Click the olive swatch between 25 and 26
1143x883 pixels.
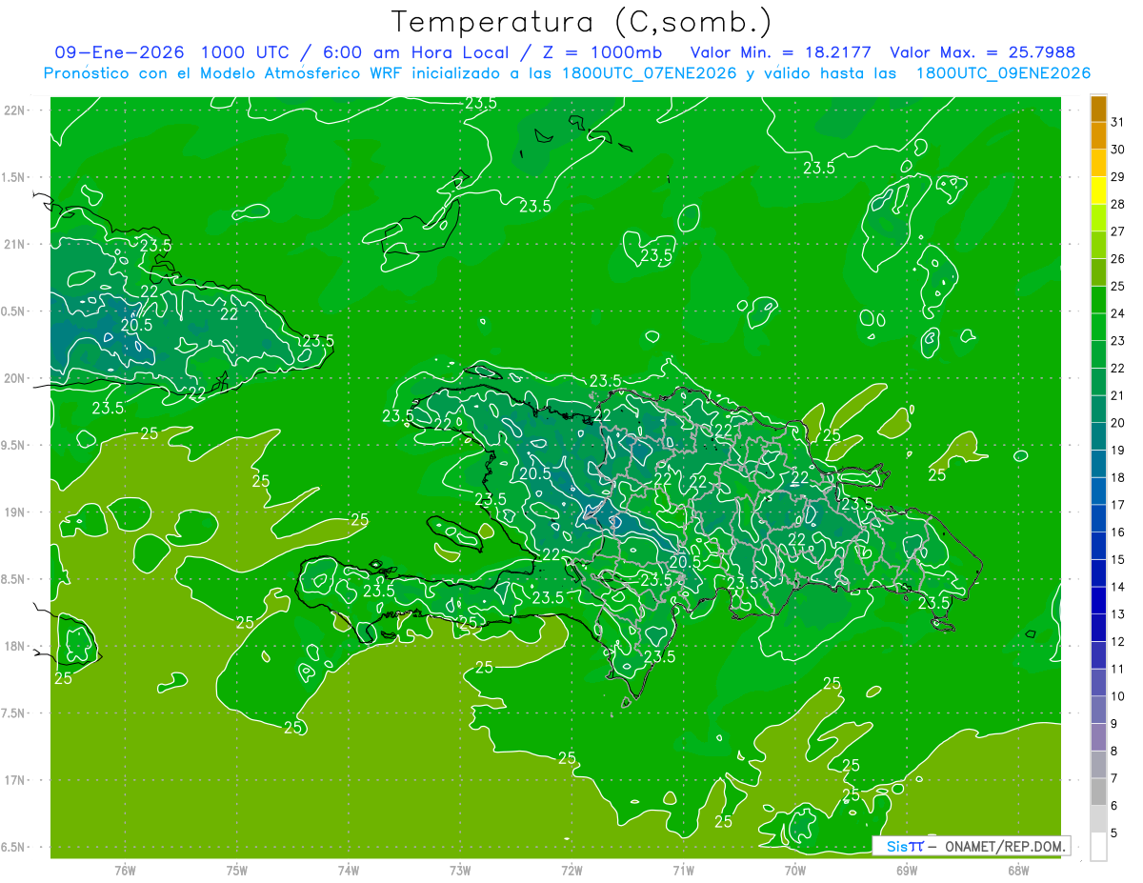point(1098,272)
